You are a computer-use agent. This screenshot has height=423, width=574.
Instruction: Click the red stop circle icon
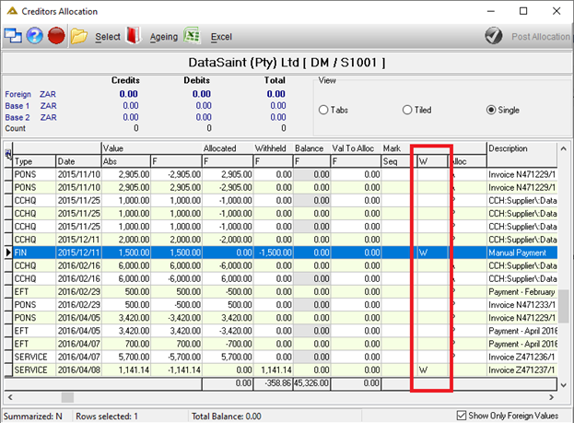coord(56,36)
